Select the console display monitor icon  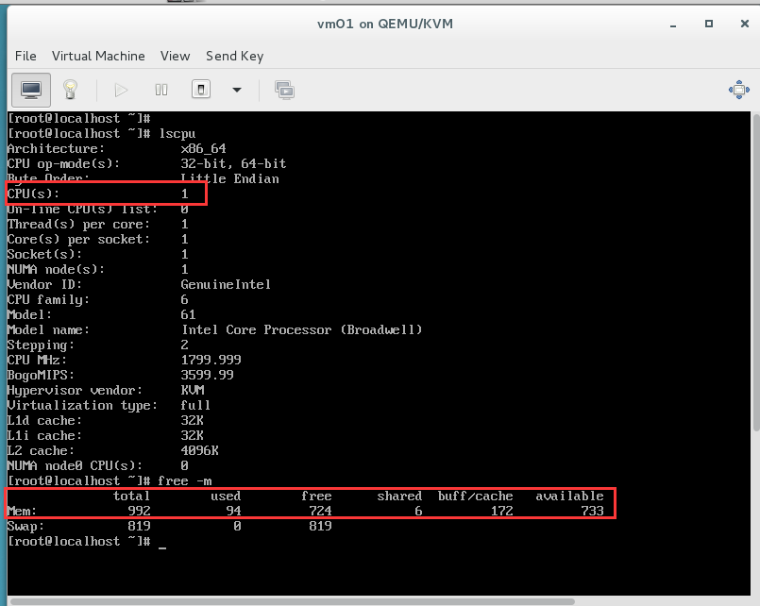[31, 89]
